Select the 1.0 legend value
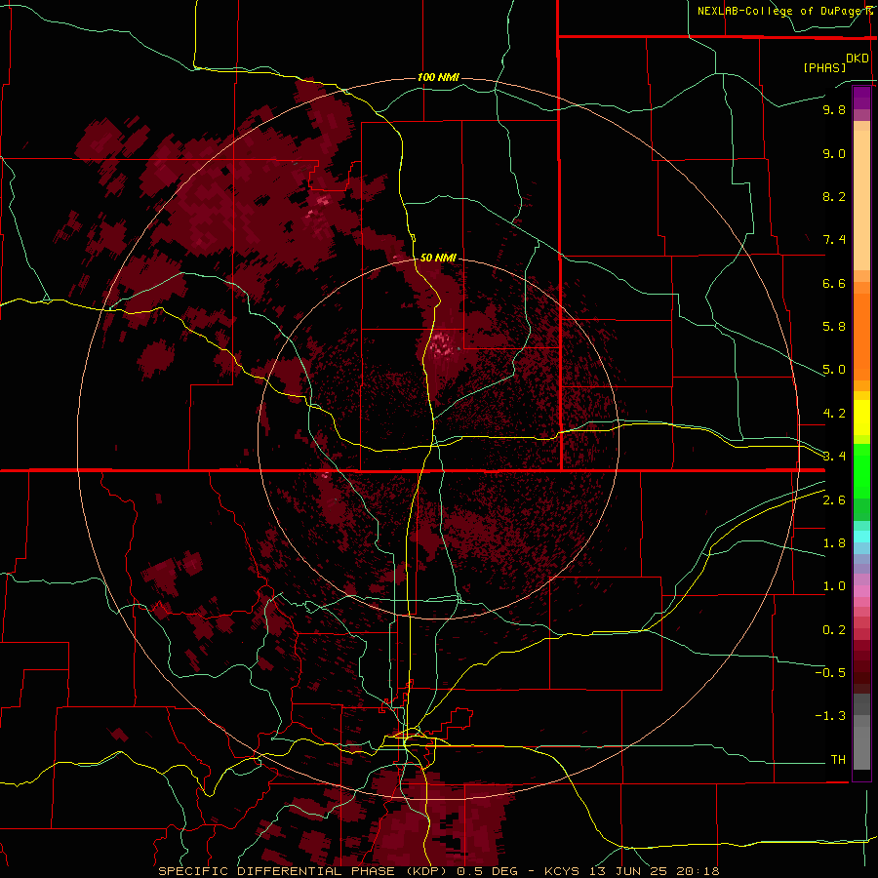878x878 pixels. tap(834, 586)
